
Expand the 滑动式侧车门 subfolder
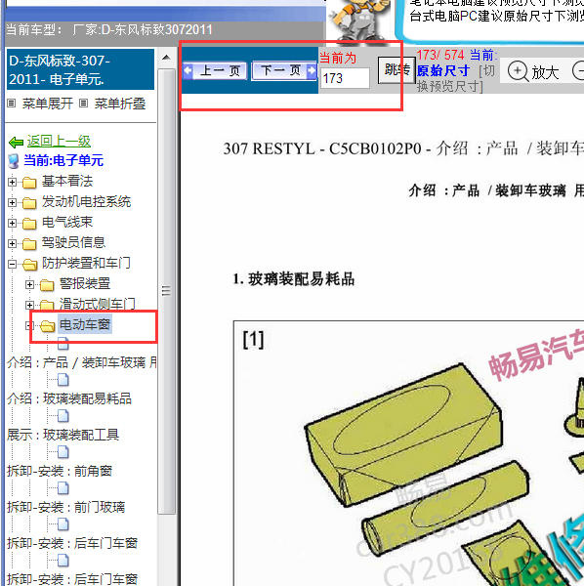29,306
